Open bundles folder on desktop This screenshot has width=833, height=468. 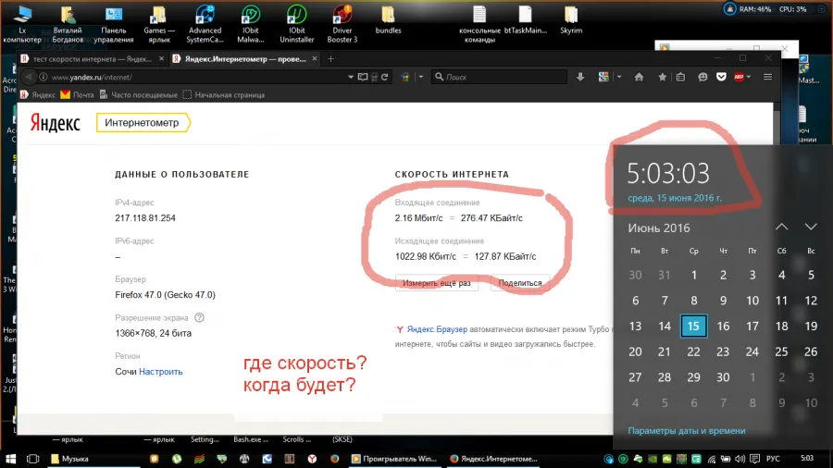click(389, 20)
